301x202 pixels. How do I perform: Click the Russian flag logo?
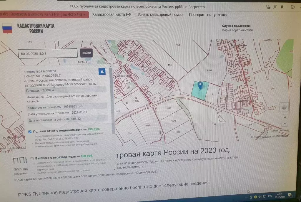pyautogui.click(x=7, y=28)
